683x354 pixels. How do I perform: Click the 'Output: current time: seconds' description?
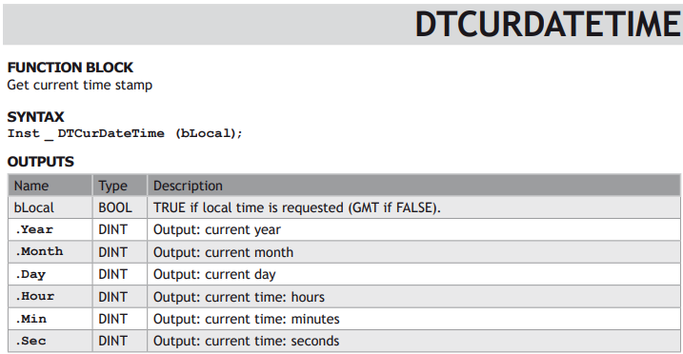pos(246,341)
